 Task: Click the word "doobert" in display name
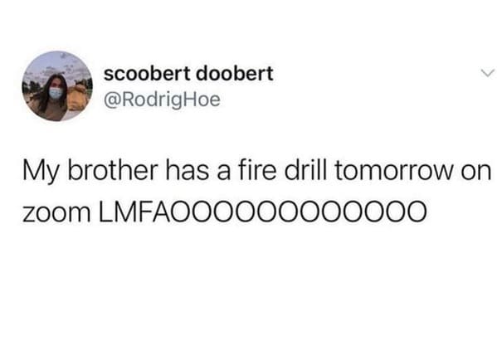click(235, 74)
